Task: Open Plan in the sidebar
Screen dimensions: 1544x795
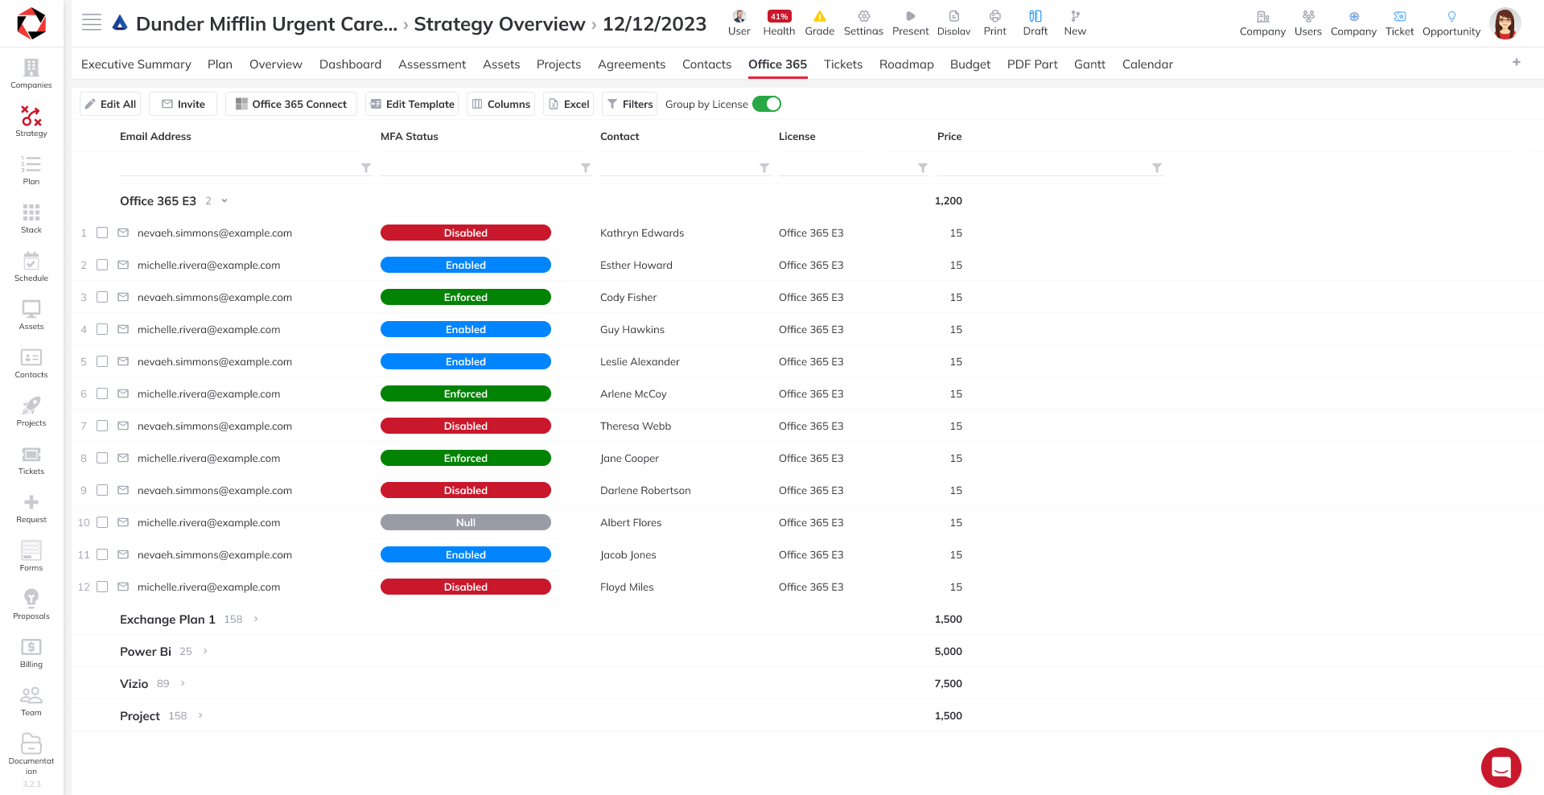Action: 31,170
